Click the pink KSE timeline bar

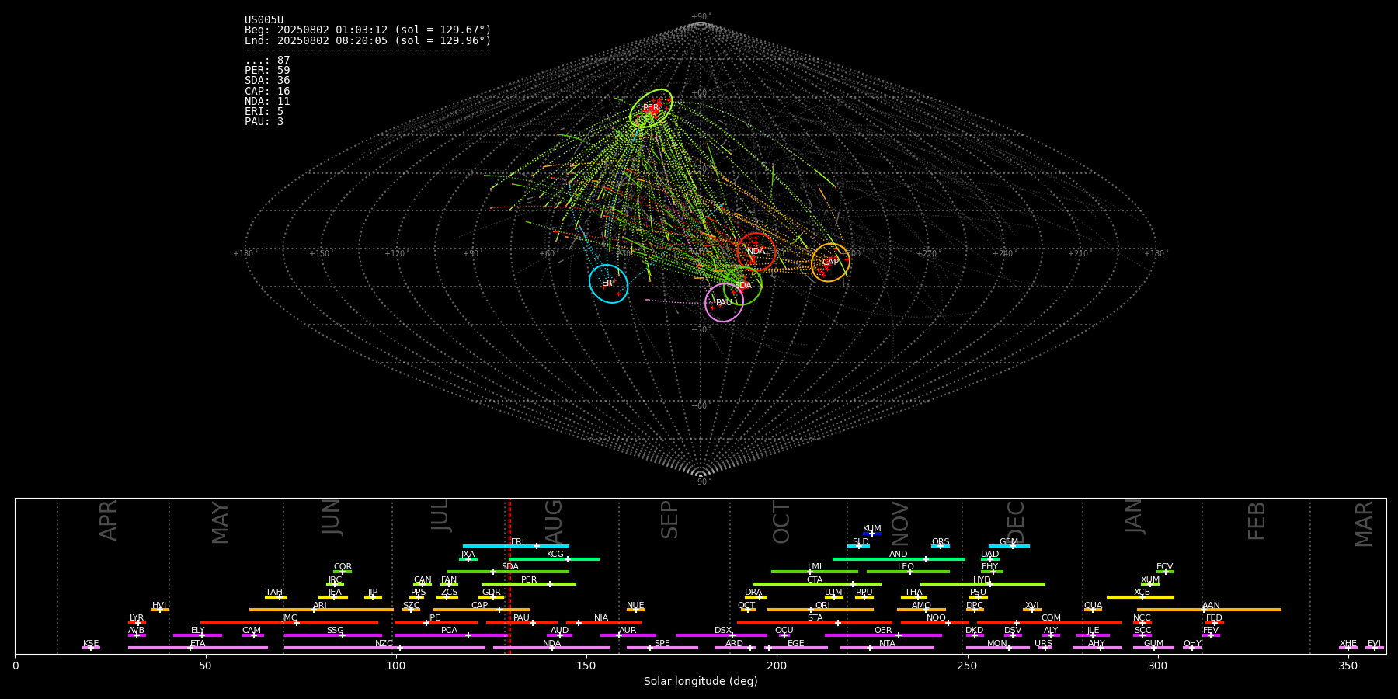pos(91,648)
